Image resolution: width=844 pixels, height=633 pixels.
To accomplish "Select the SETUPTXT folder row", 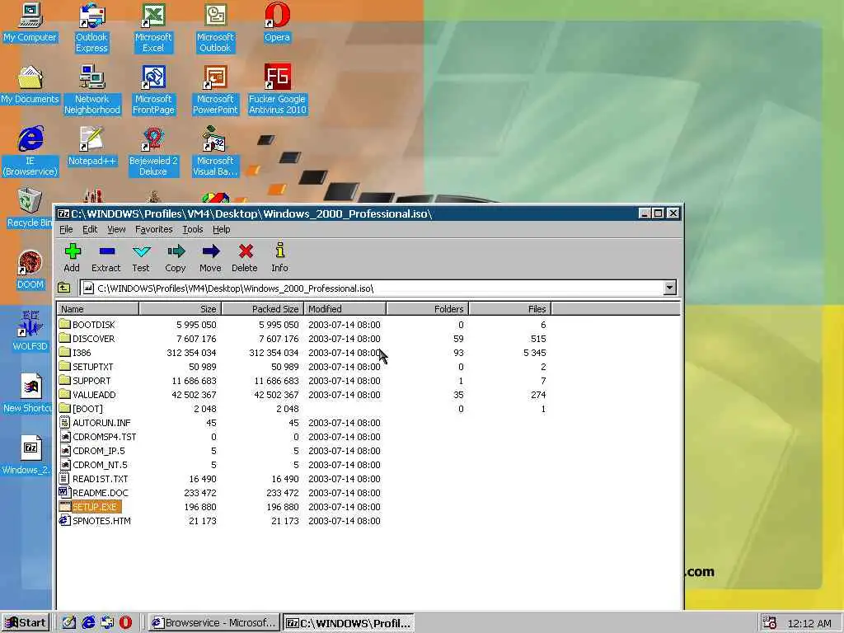I will (302, 367).
